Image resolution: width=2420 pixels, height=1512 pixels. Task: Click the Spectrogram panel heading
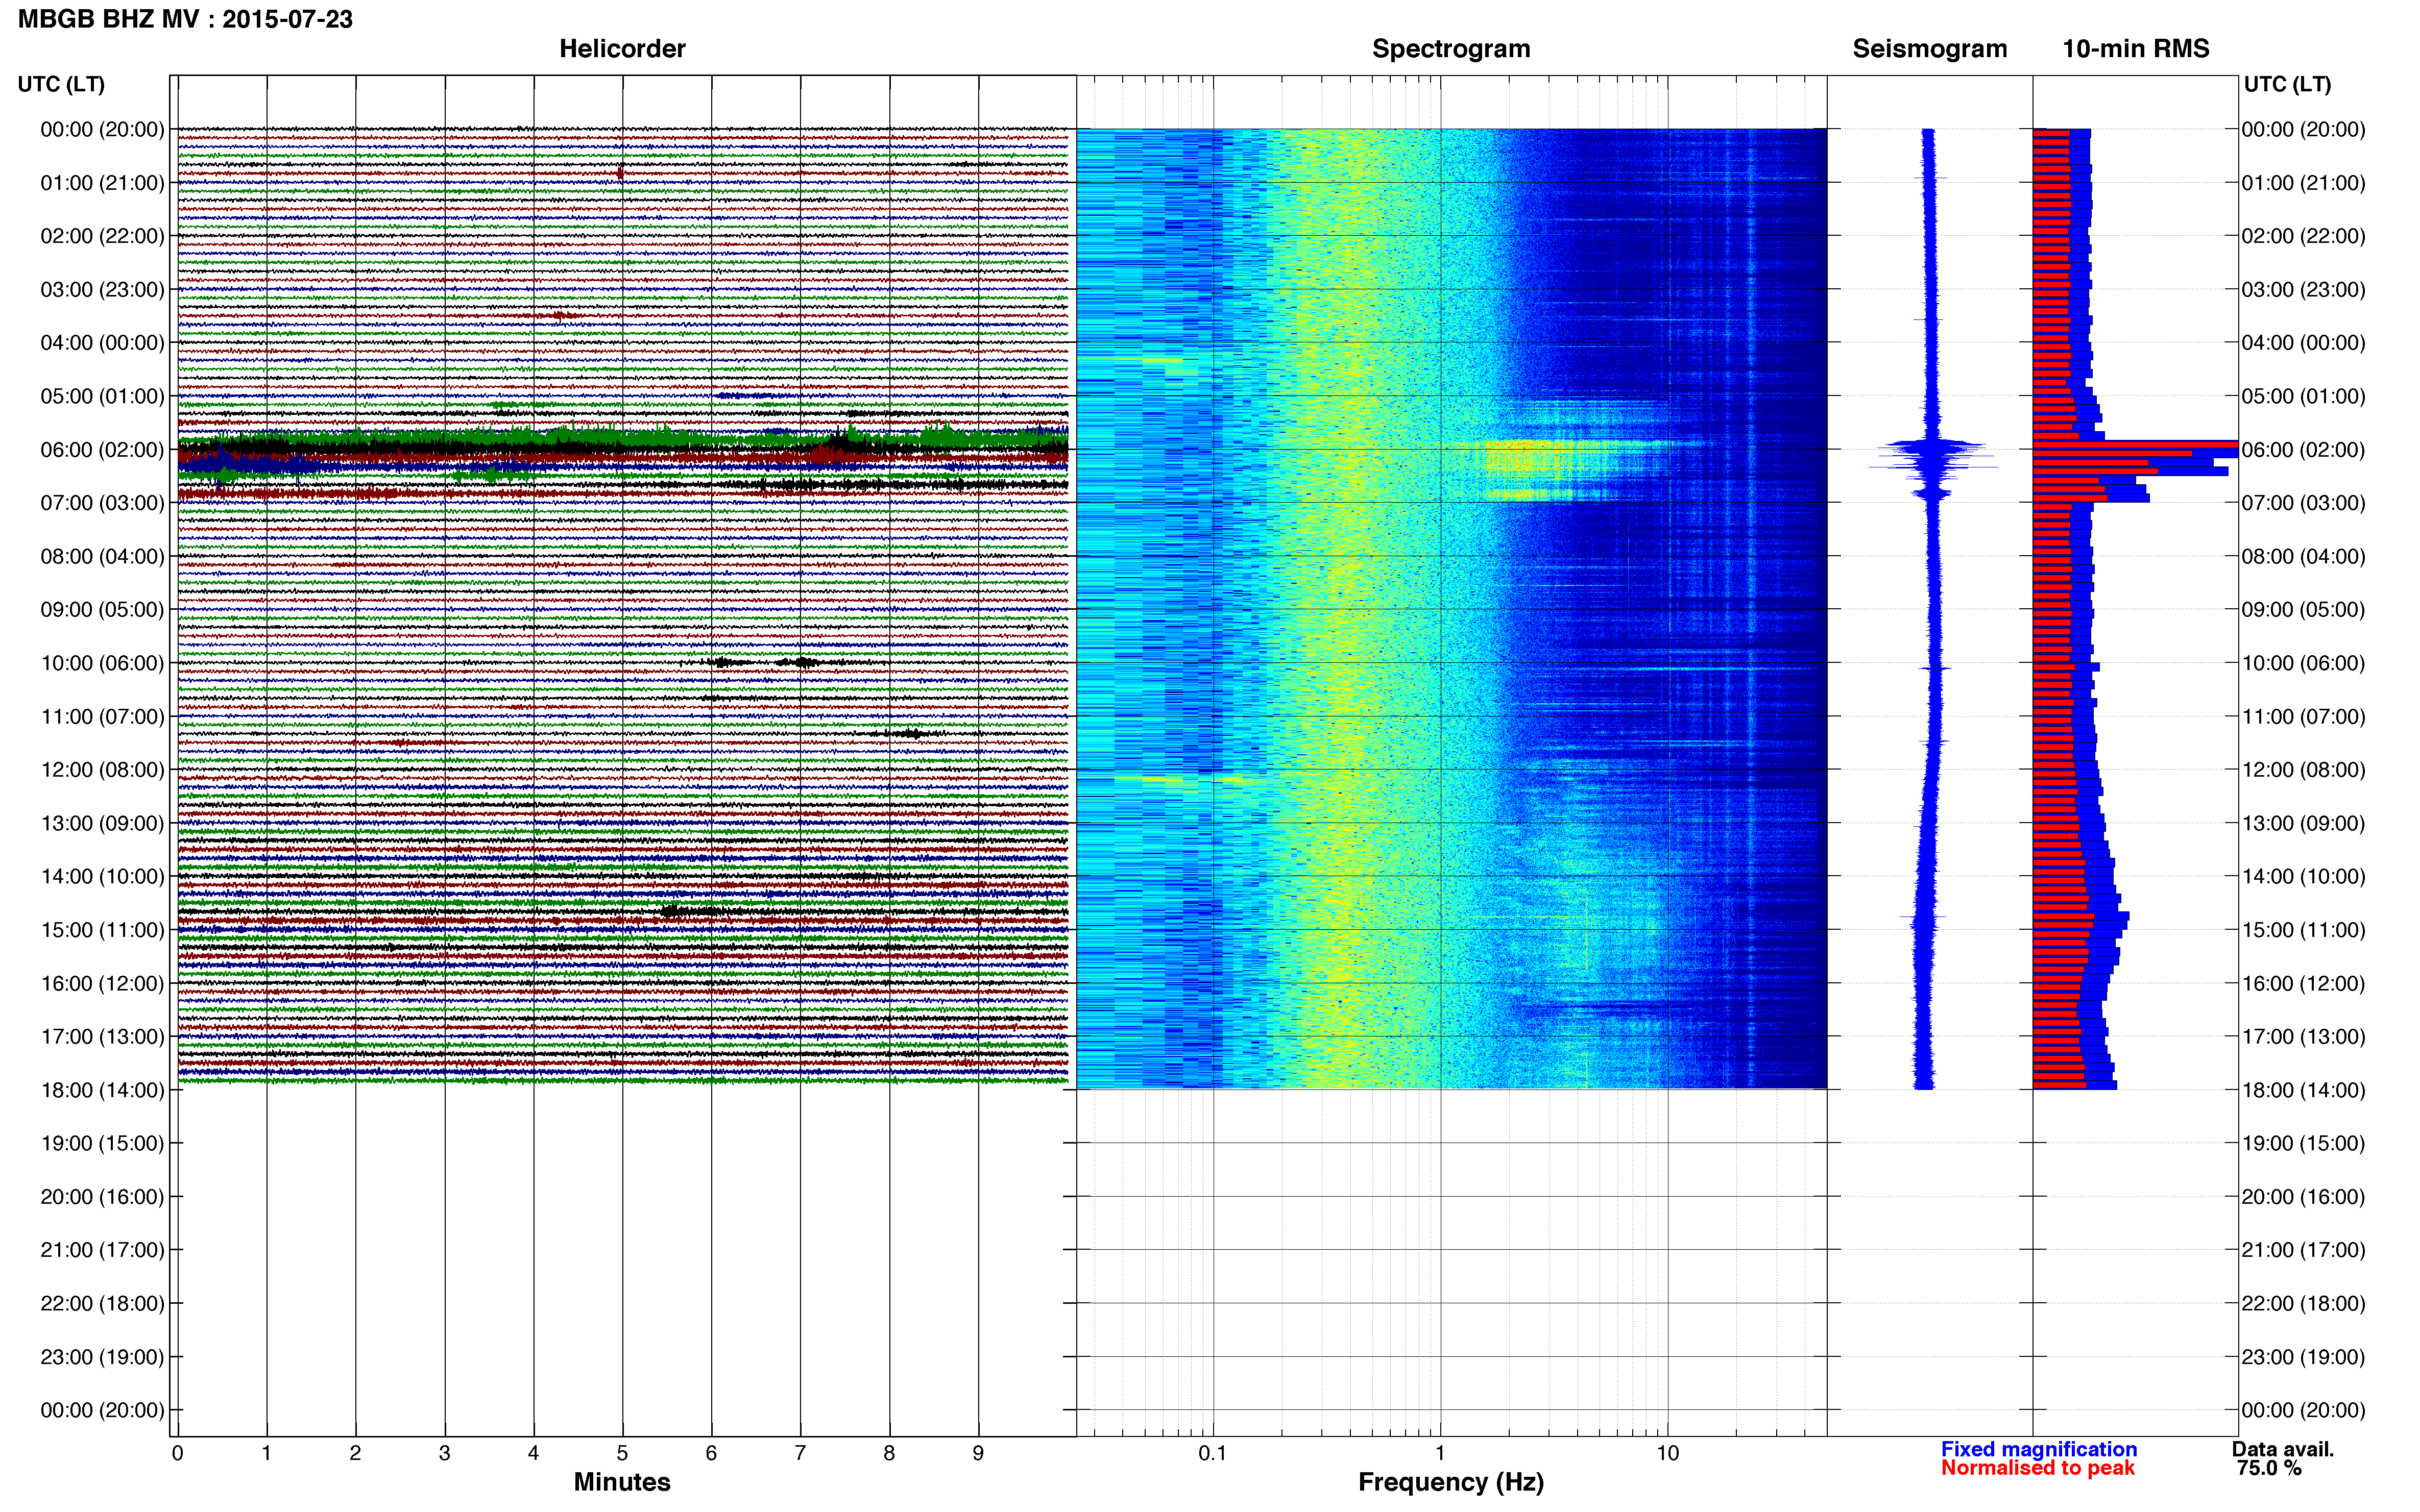pyautogui.click(x=1450, y=48)
